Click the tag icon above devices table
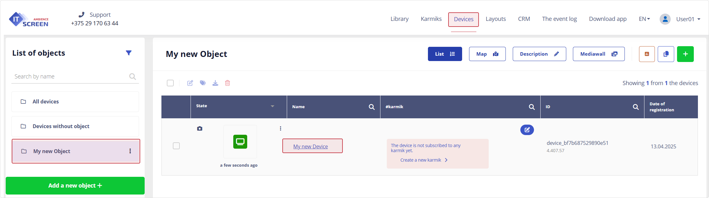709x198 pixels. tap(203, 83)
